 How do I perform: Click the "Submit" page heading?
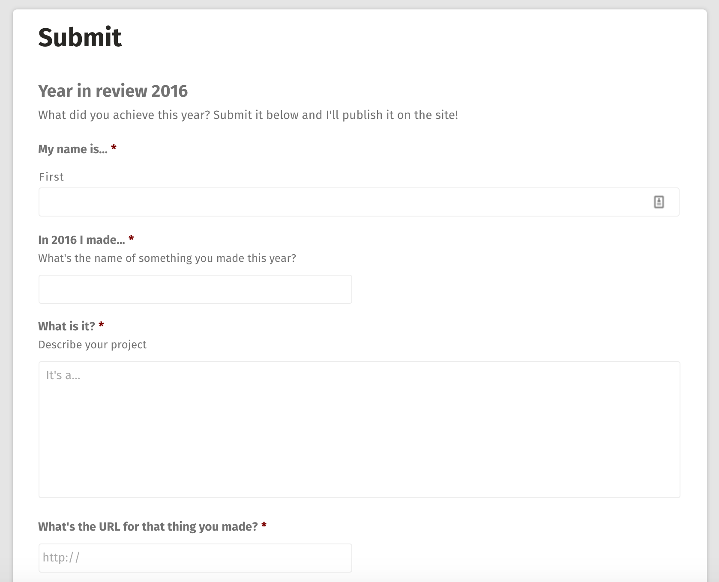80,37
